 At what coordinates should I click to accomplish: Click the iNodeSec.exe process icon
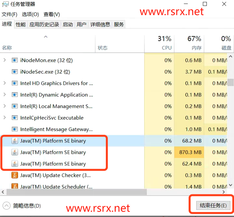point(15,72)
